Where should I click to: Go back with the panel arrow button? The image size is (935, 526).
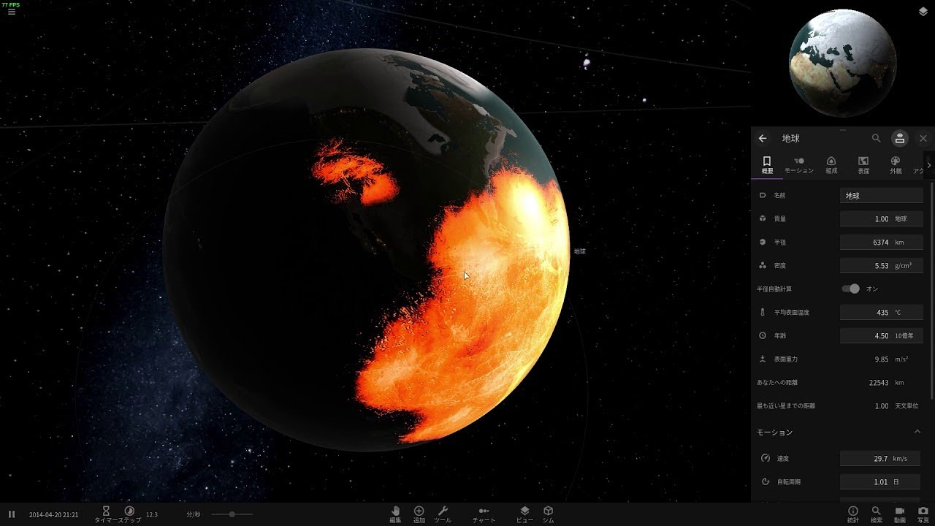tap(763, 138)
